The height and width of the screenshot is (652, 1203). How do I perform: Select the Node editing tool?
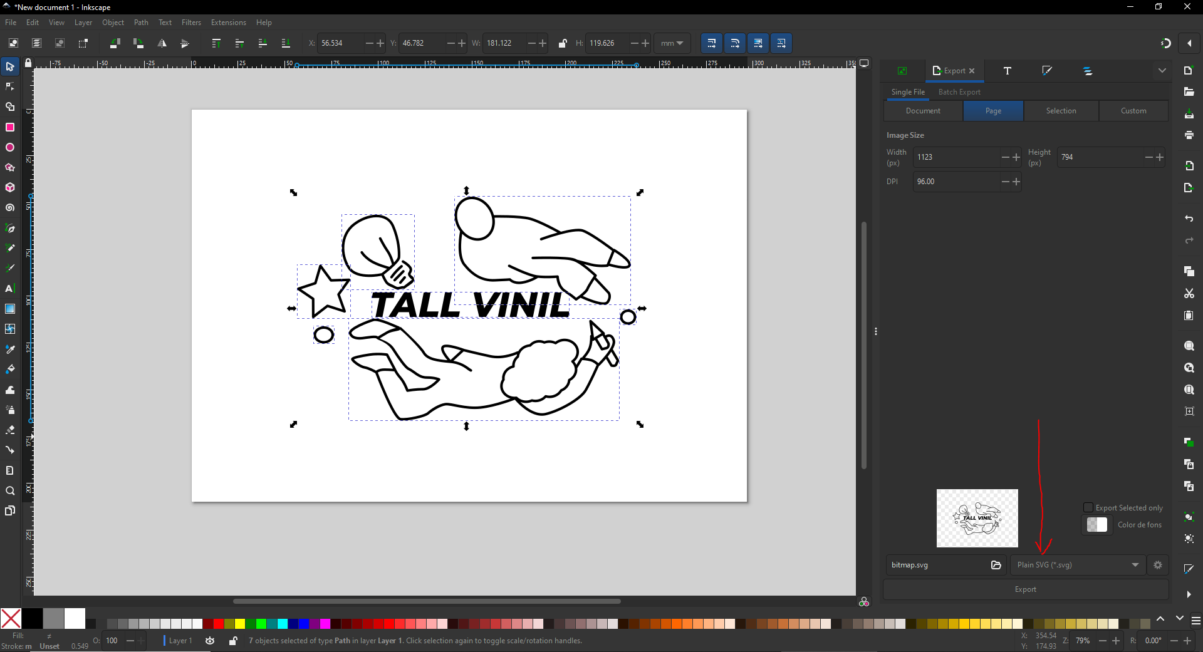click(10, 86)
